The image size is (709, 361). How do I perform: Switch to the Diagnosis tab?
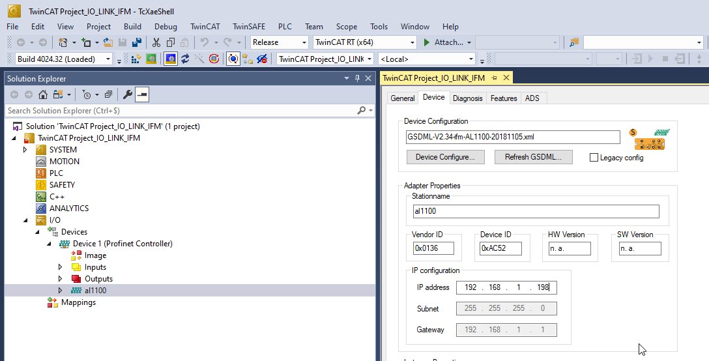pos(467,98)
